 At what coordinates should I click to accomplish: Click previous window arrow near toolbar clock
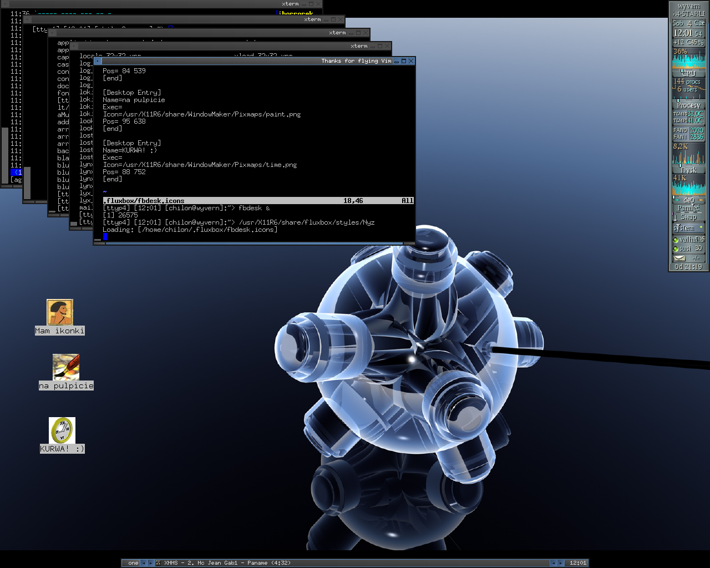(x=553, y=563)
